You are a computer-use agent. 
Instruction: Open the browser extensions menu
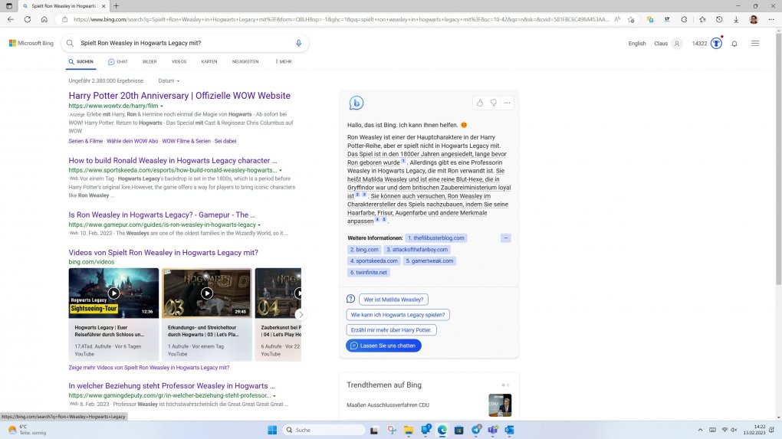tap(684, 19)
